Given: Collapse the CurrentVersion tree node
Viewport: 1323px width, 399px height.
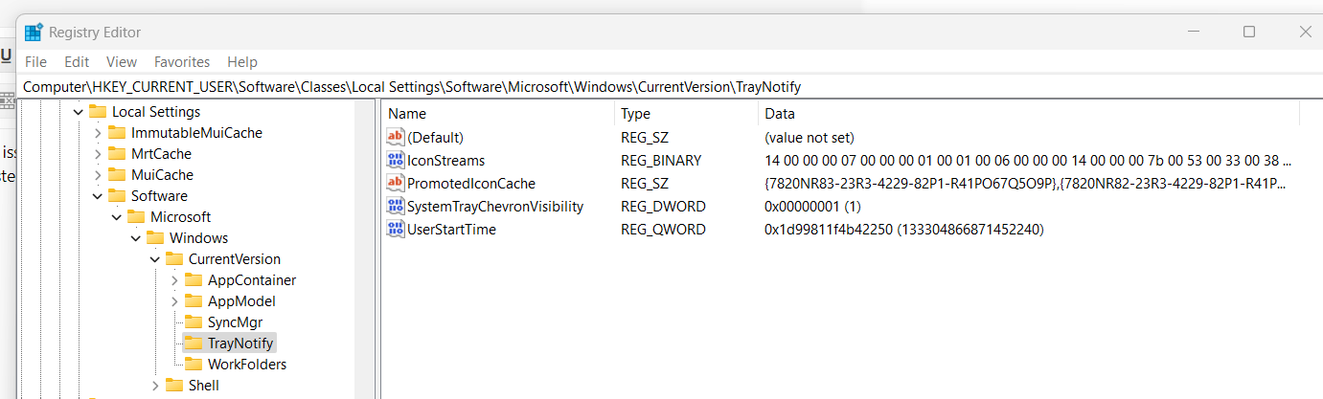Looking at the screenshot, I should point(155,259).
